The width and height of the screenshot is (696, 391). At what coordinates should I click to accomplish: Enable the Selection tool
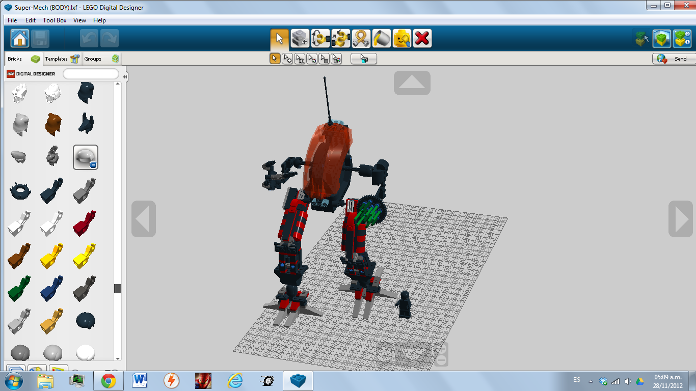pos(279,38)
